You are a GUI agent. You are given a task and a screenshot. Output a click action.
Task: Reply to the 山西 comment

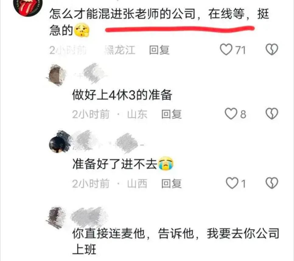pos(171,184)
